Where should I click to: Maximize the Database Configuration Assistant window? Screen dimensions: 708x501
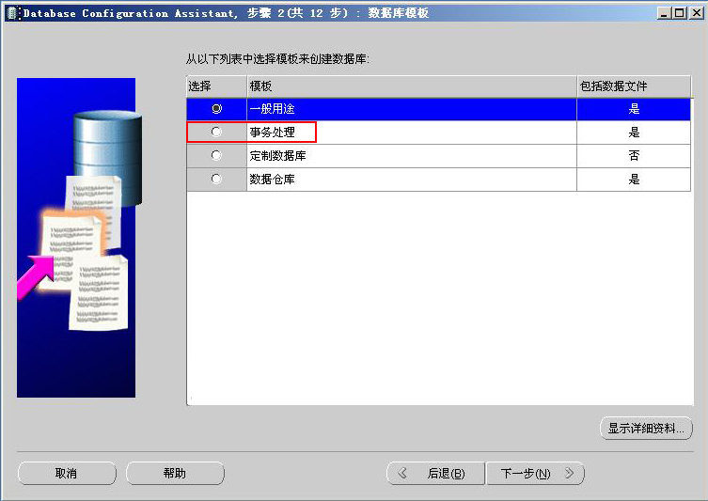[680, 12]
